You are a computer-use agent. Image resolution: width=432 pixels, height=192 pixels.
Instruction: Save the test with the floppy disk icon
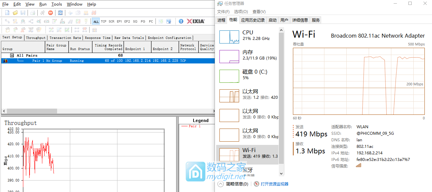point(23,13)
